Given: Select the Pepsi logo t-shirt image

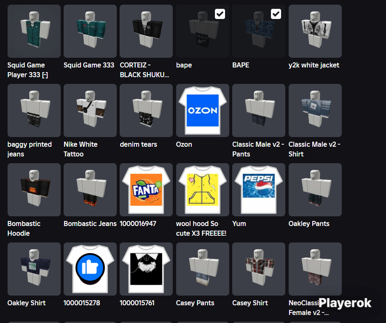Looking at the screenshot, I should [259, 190].
